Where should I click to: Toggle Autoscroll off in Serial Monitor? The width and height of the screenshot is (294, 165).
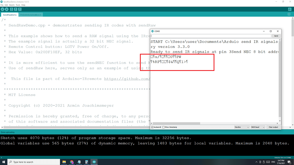click(x=152, y=127)
